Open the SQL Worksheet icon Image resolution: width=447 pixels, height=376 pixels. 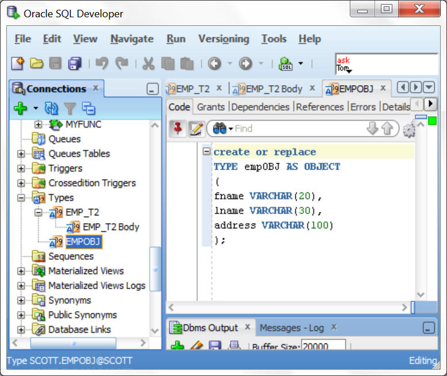285,63
